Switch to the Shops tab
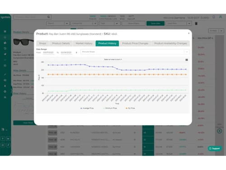The height and width of the screenshot is (170, 226). pos(42,44)
